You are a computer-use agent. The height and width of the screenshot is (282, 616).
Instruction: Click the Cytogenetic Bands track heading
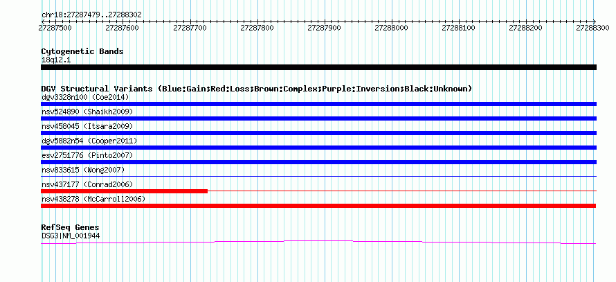tap(82, 51)
